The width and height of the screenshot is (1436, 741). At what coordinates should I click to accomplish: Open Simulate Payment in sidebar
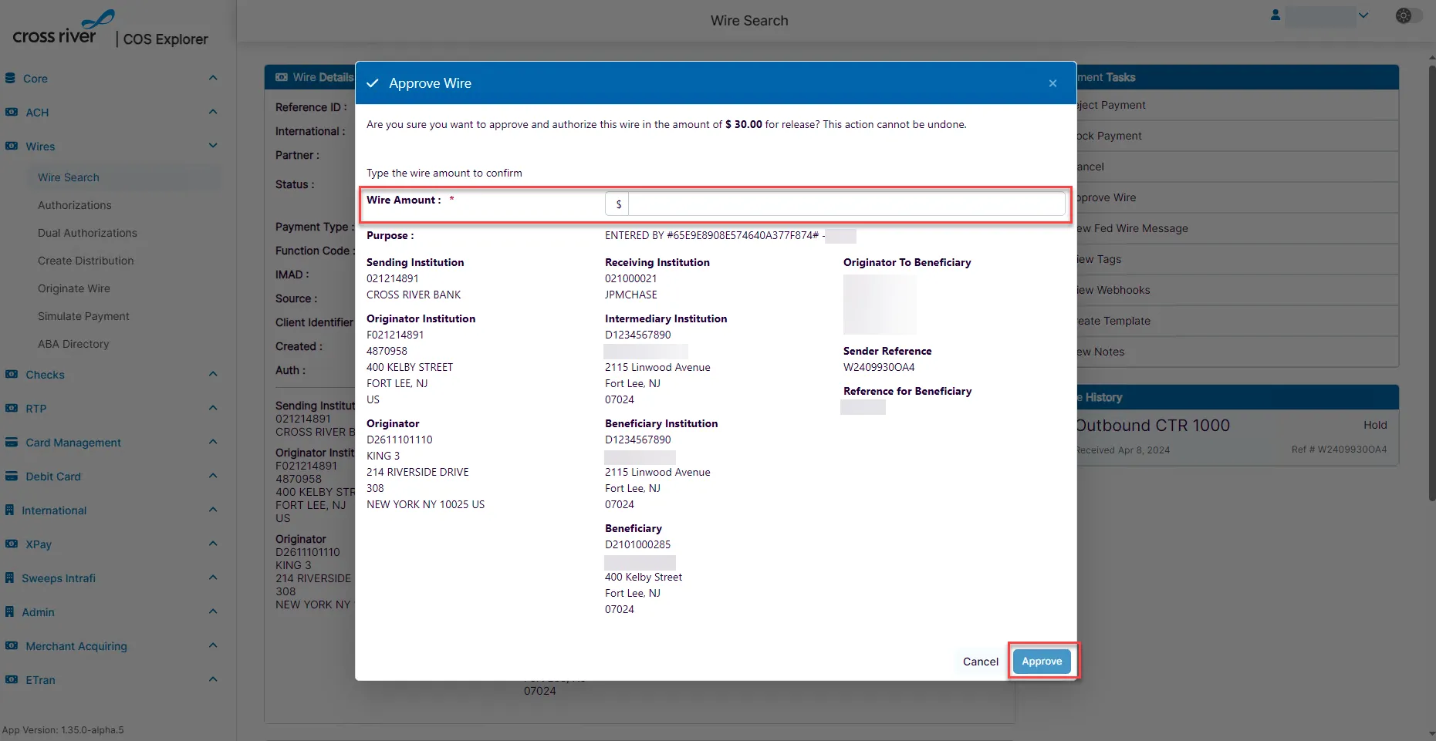click(83, 316)
